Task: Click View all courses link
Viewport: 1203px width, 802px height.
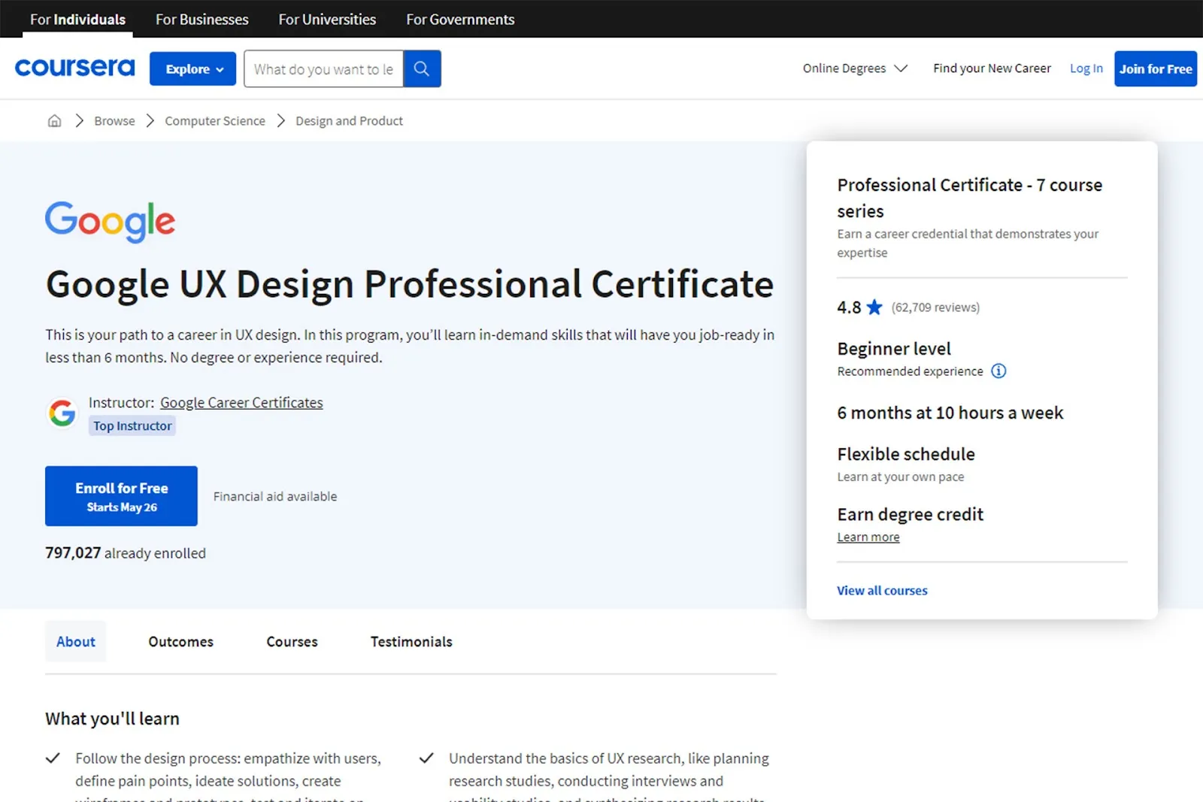Action: [x=882, y=590]
